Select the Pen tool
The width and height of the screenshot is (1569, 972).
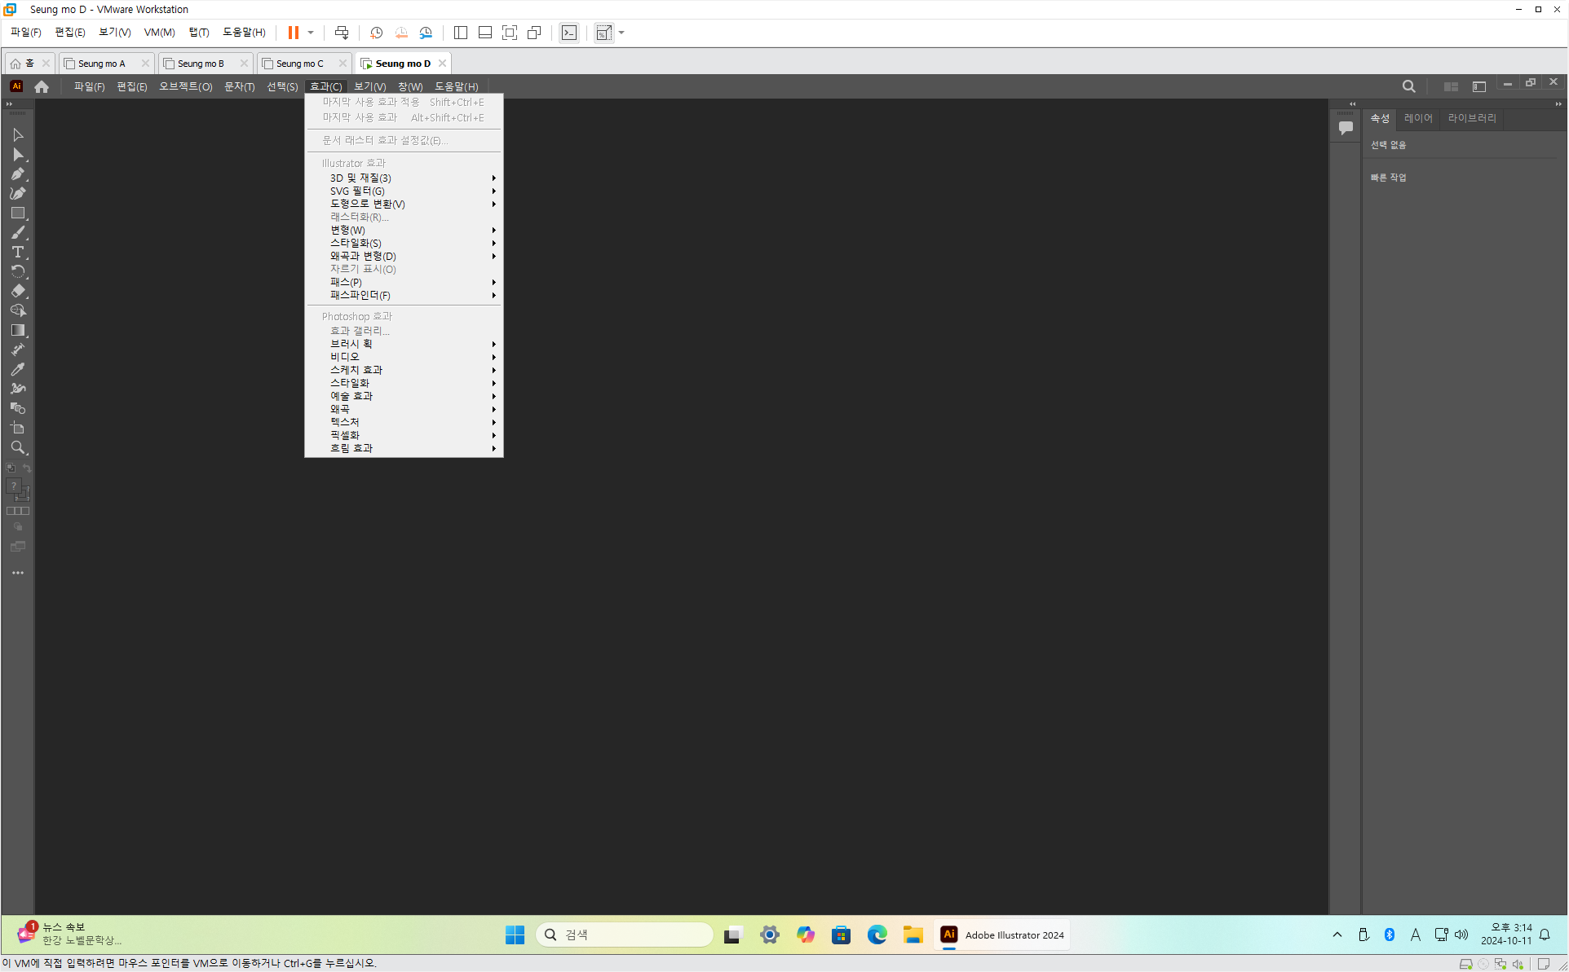pos(18,174)
